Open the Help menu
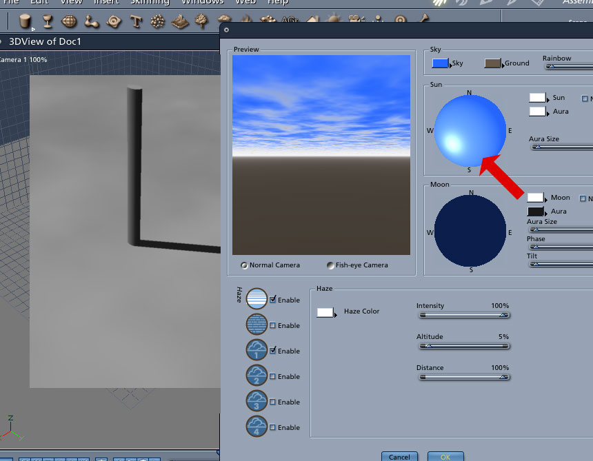 point(278,2)
